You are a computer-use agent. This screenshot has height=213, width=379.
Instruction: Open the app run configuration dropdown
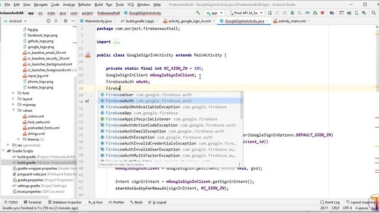coord(214,13)
